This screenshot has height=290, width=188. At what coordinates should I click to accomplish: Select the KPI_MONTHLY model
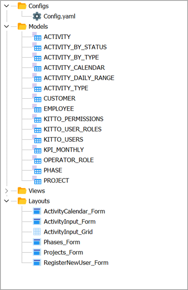tap(64, 150)
